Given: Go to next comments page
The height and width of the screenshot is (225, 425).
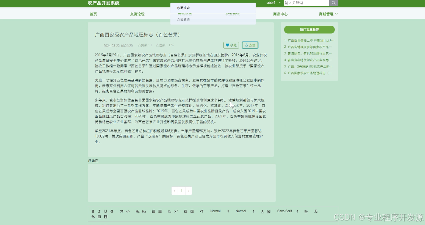Looking at the screenshot, I should pyautogui.click(x=189, y=191).
